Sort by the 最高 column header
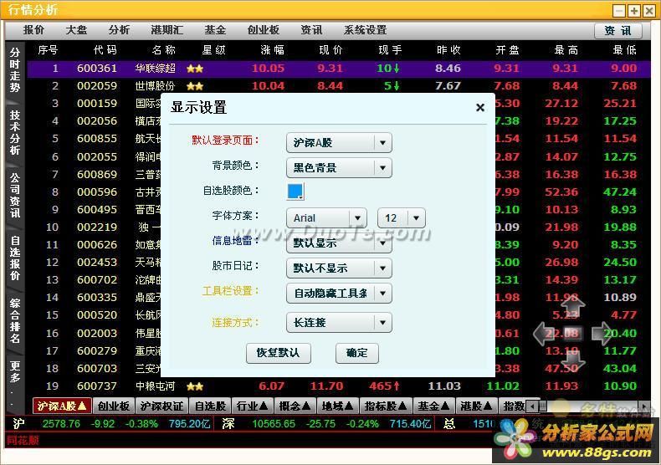Image resolution: width=661 pixels, height=465 pixels. pyautogui.click(x=566, y=50)
